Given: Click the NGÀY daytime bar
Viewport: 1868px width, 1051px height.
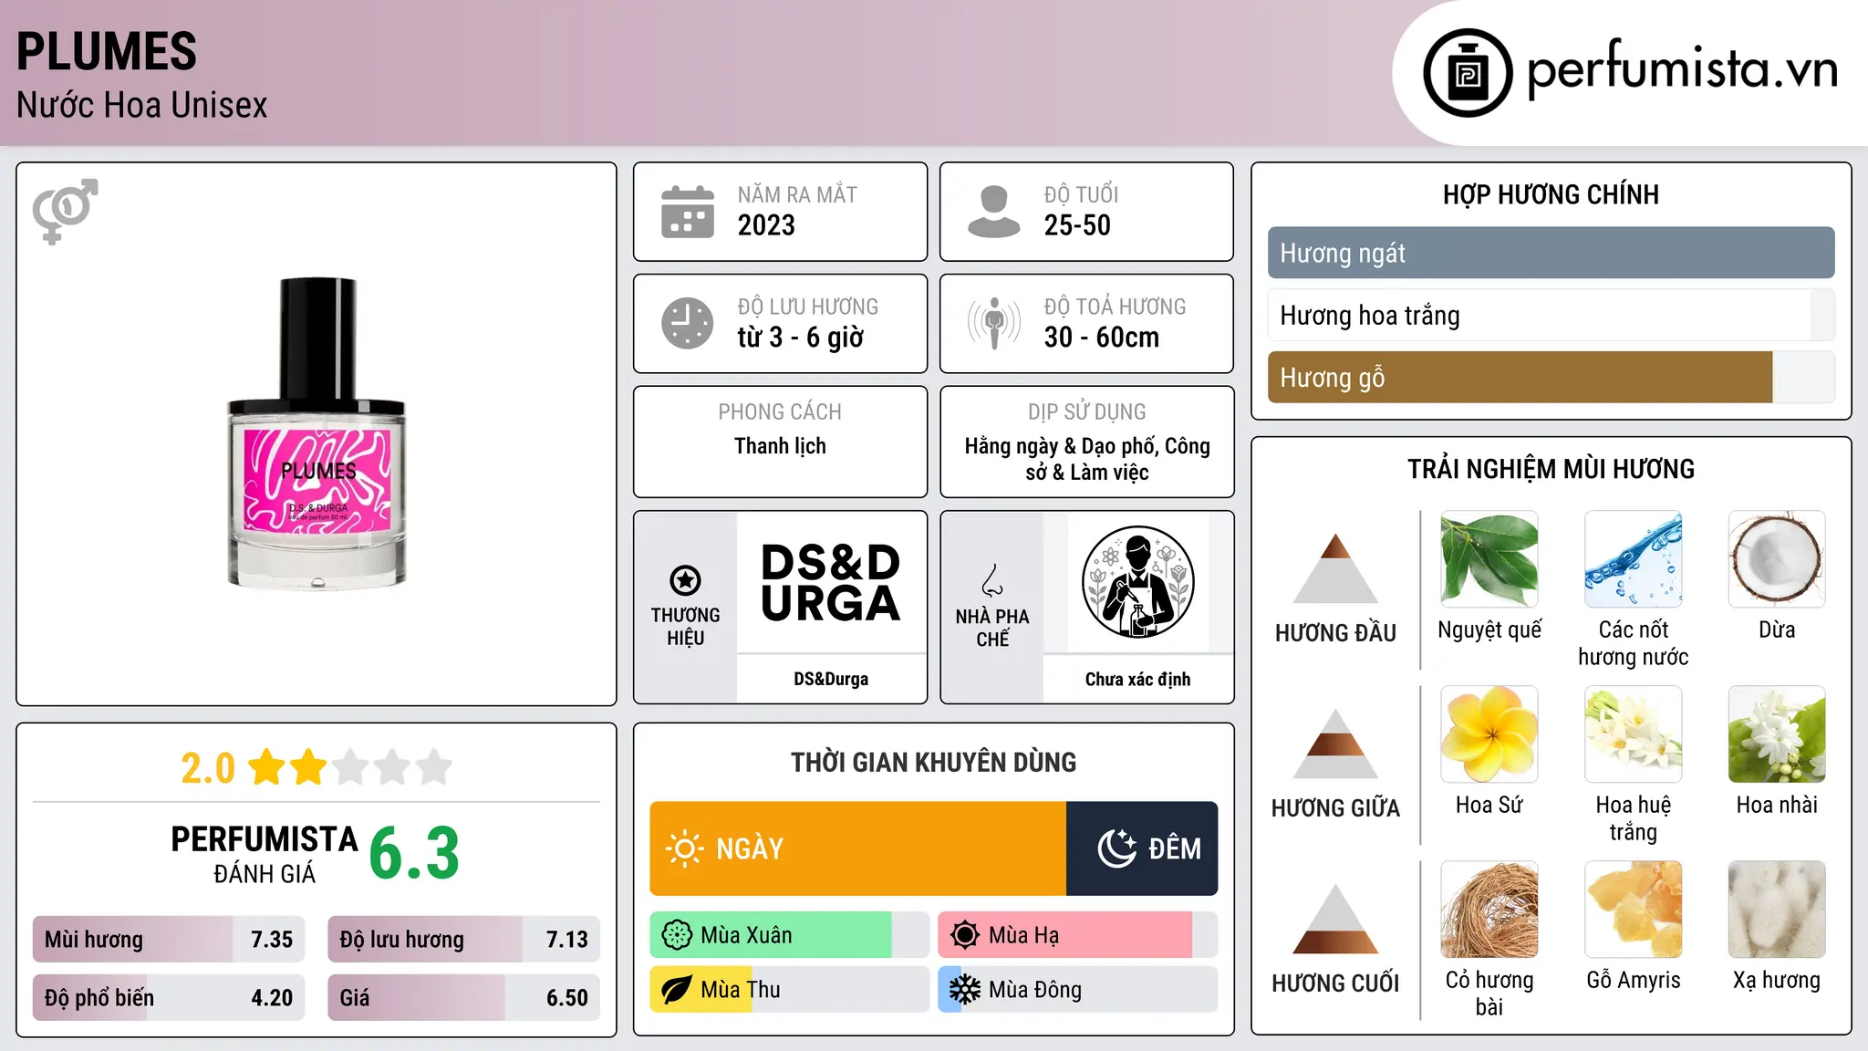Looking at the screenshot, I should (858, 848).
